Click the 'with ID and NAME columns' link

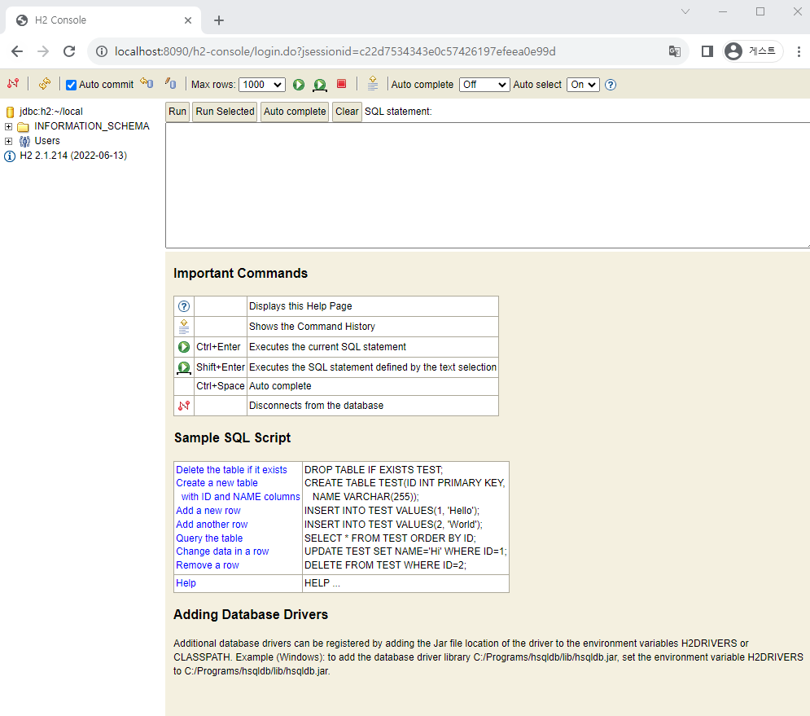(x=240, y=497)
